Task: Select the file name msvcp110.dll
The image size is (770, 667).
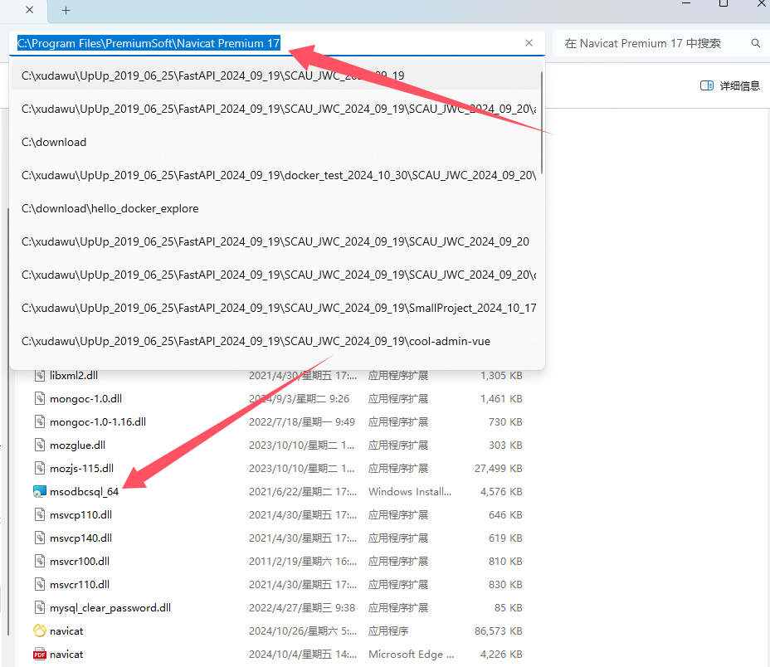Action: coord(81,514)
